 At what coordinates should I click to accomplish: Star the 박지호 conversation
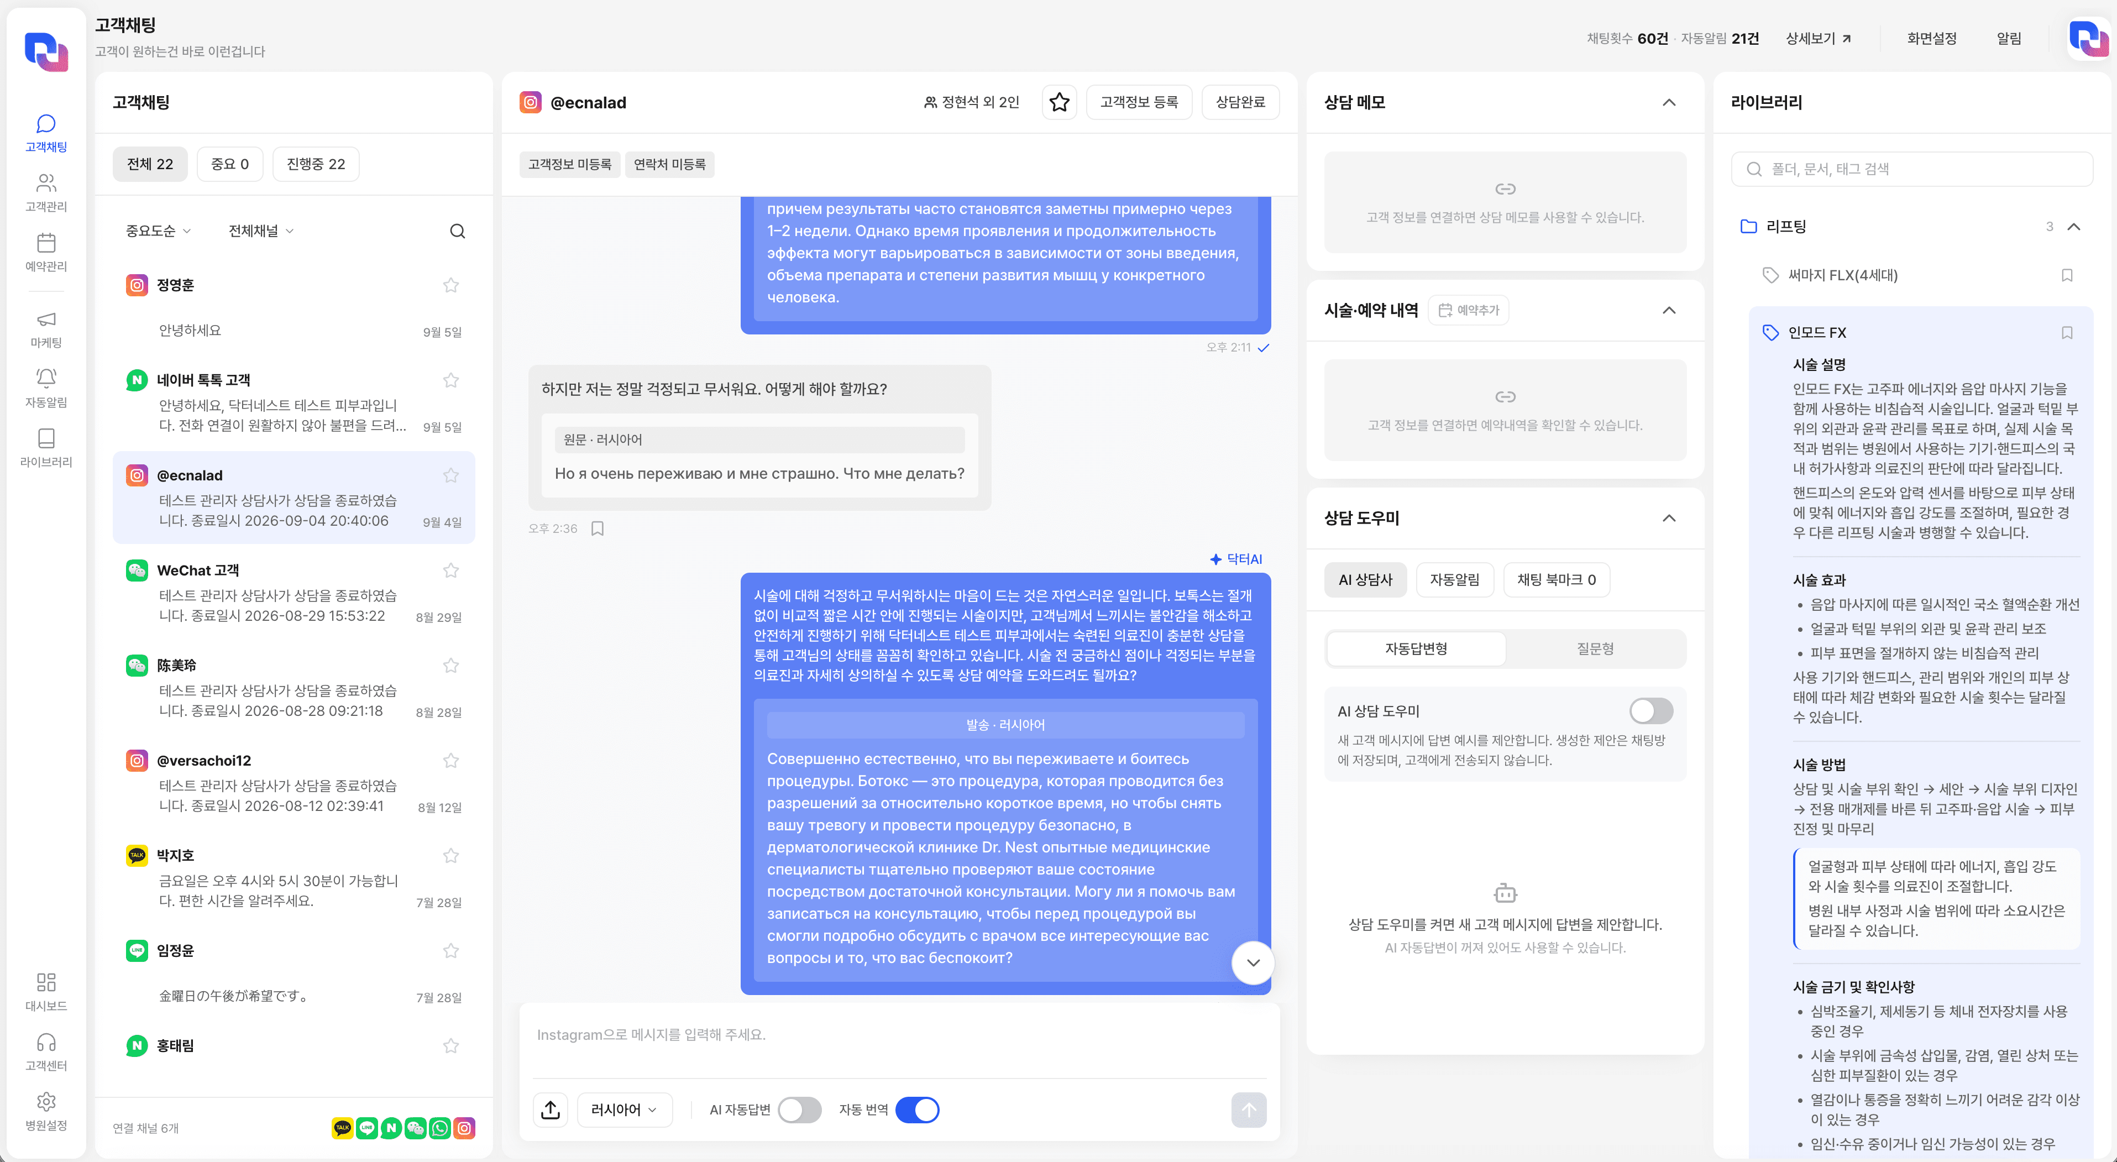[450, 856]
